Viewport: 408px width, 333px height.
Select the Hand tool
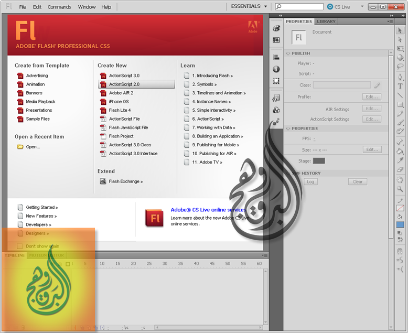400,180
